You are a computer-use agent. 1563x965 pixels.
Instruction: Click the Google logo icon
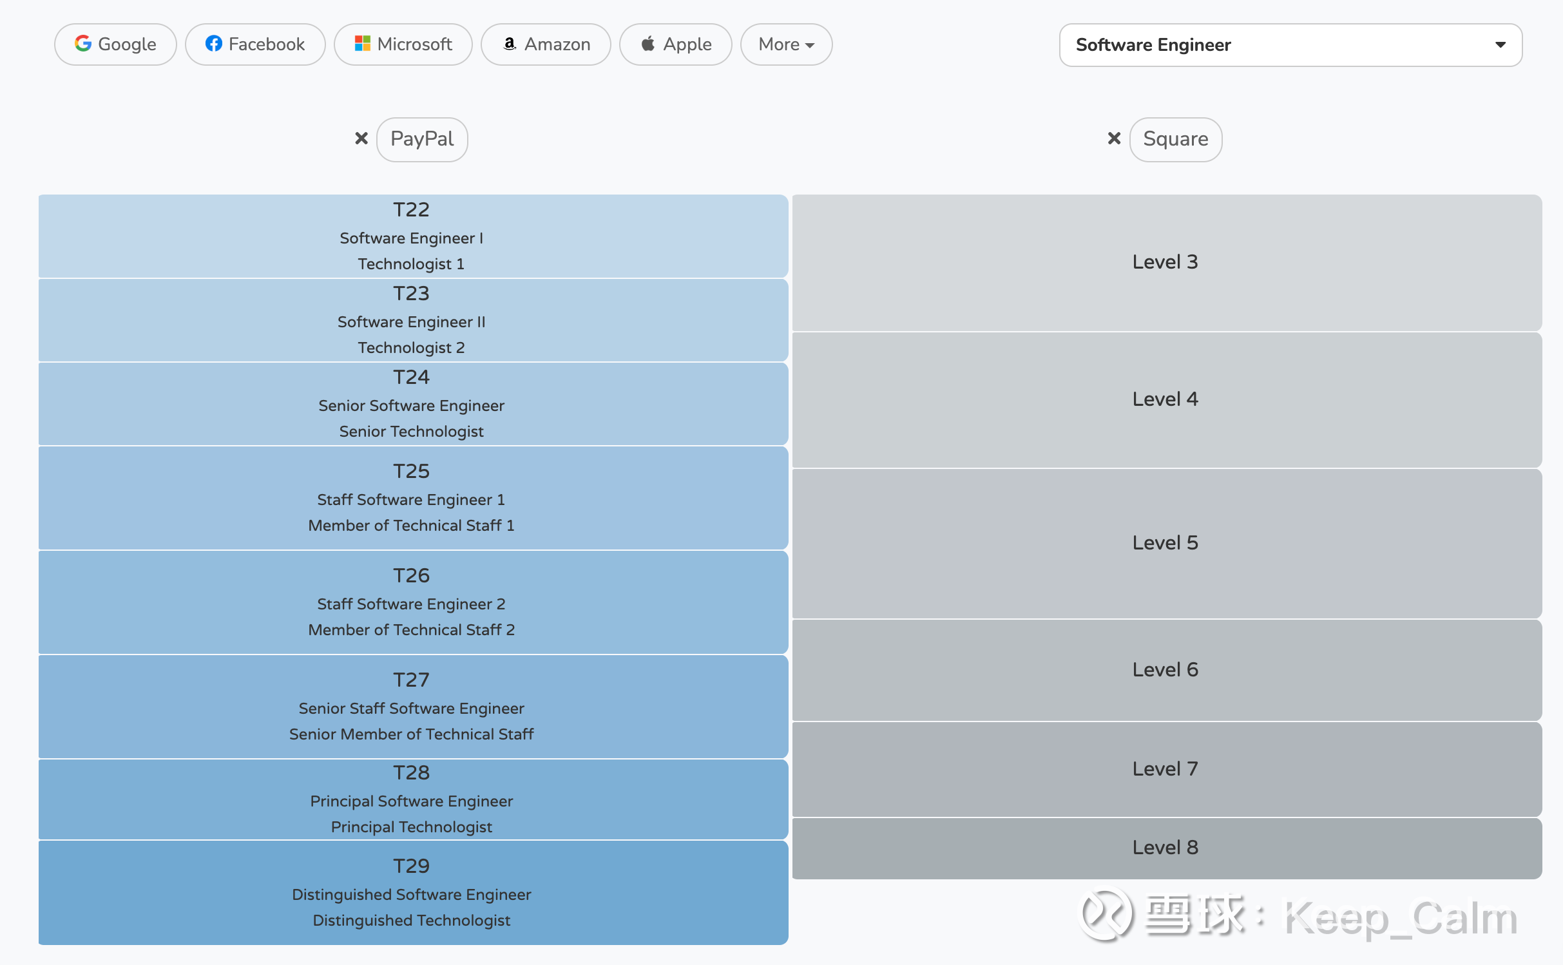(x=82, y=44)
